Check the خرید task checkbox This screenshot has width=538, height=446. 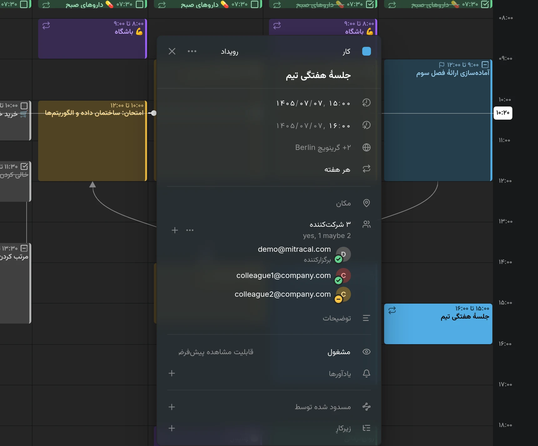tap(24, 106)
